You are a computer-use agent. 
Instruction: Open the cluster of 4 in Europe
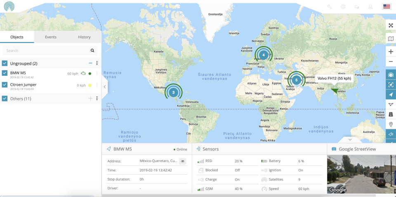pos(264,55)
